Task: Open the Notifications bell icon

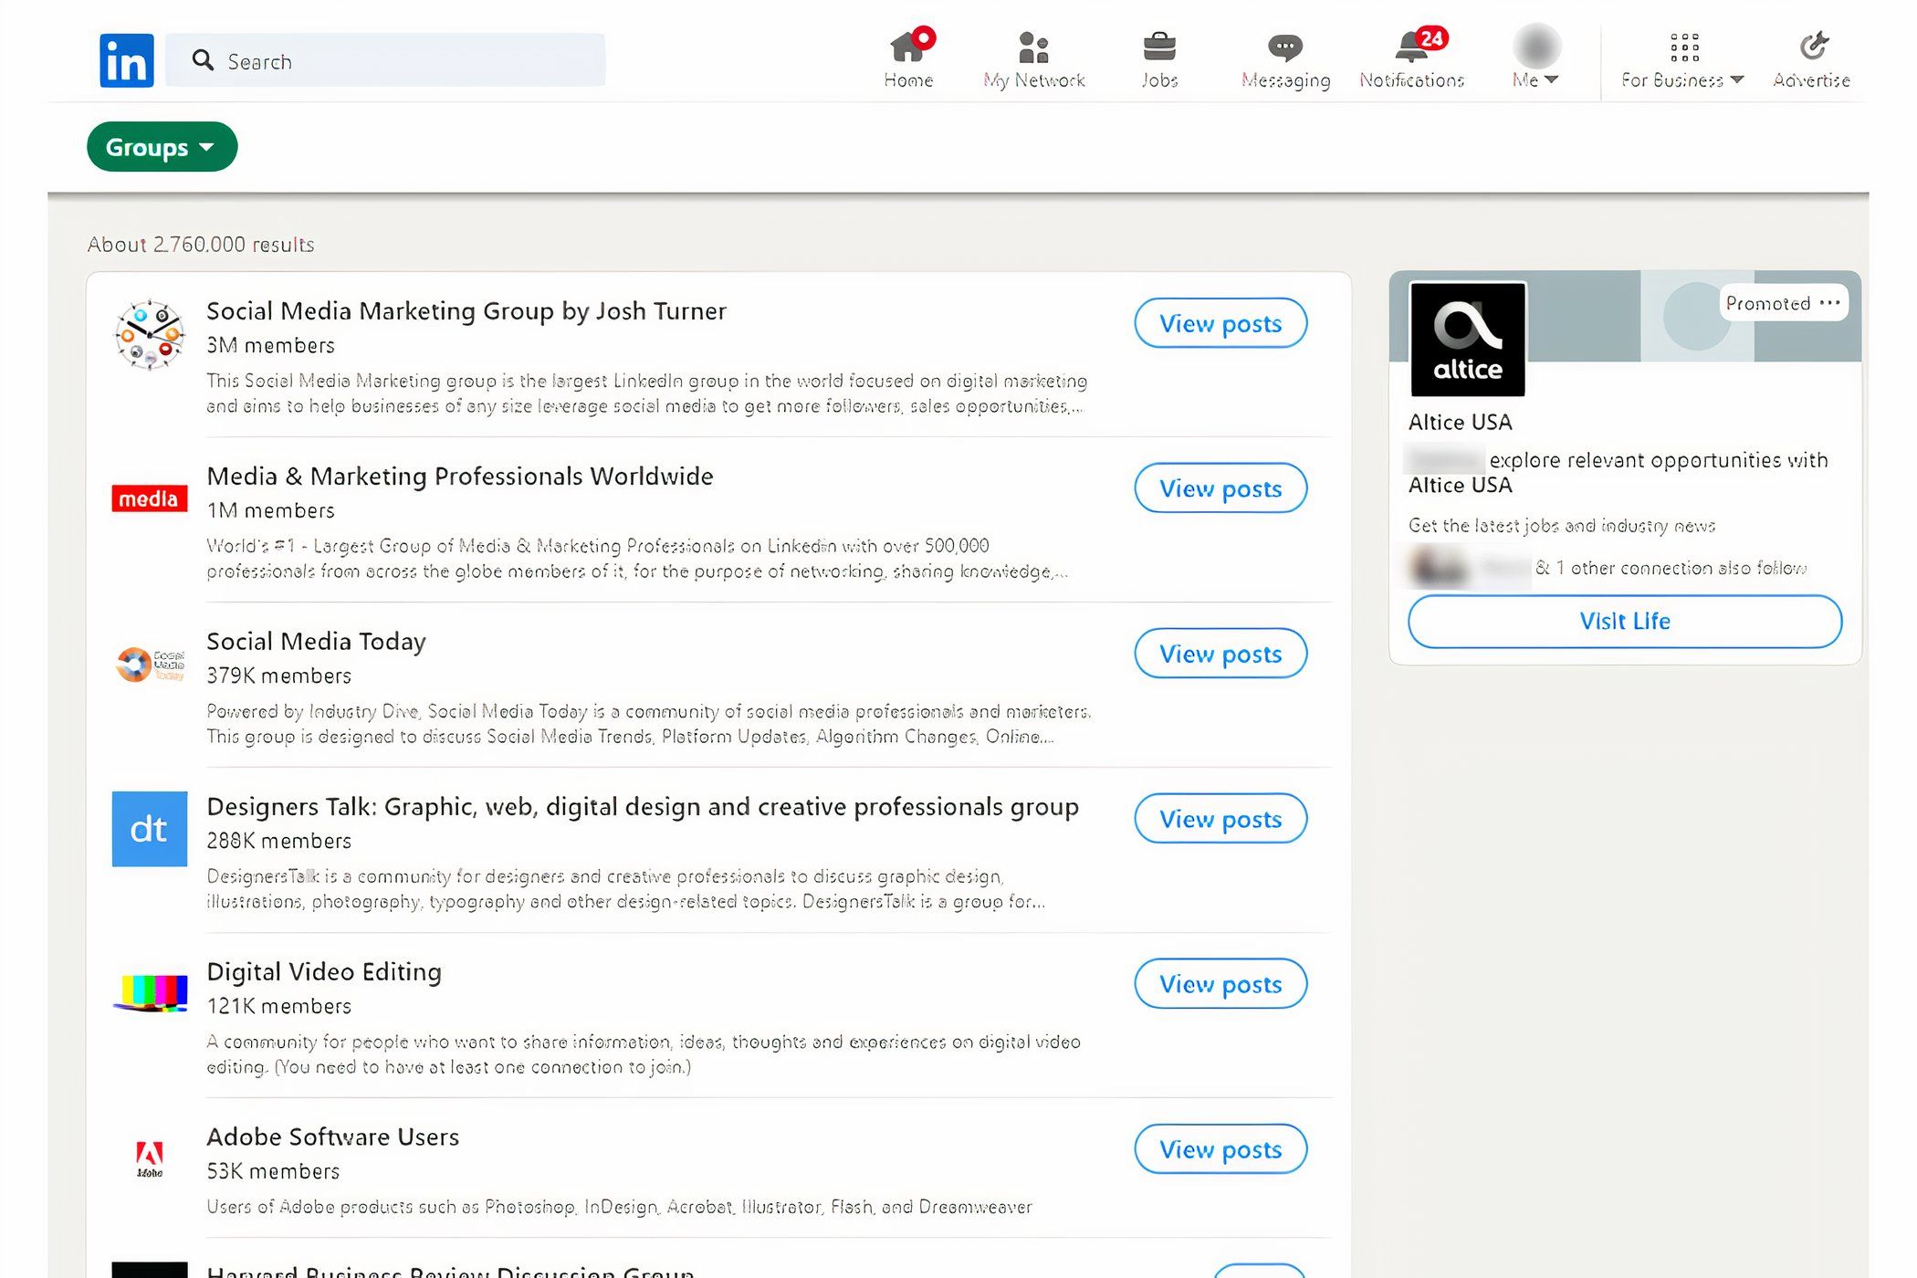Action: click(x=1411, y=46)
